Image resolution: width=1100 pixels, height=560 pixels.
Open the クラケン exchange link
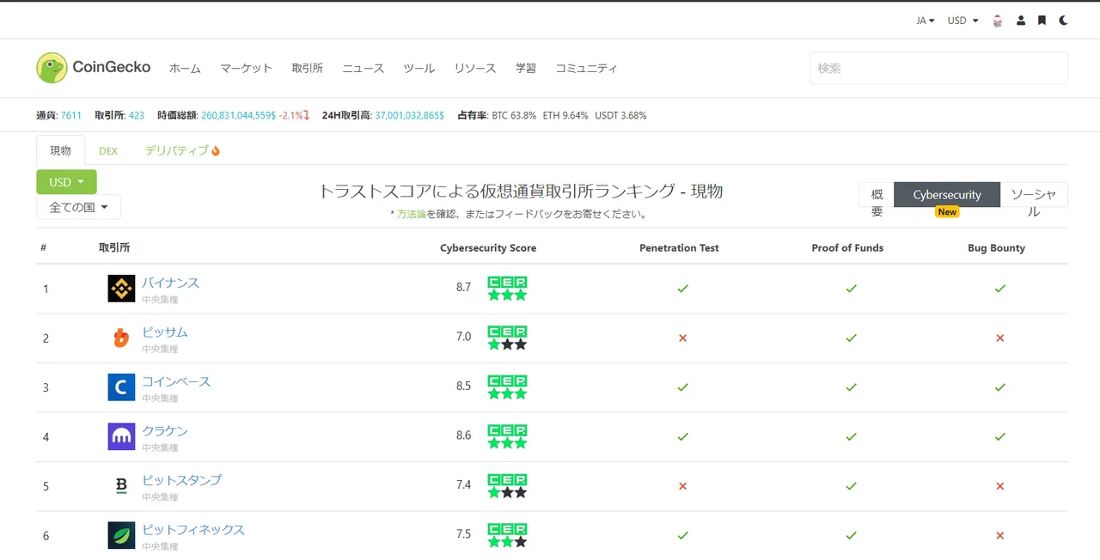(164, 430)
